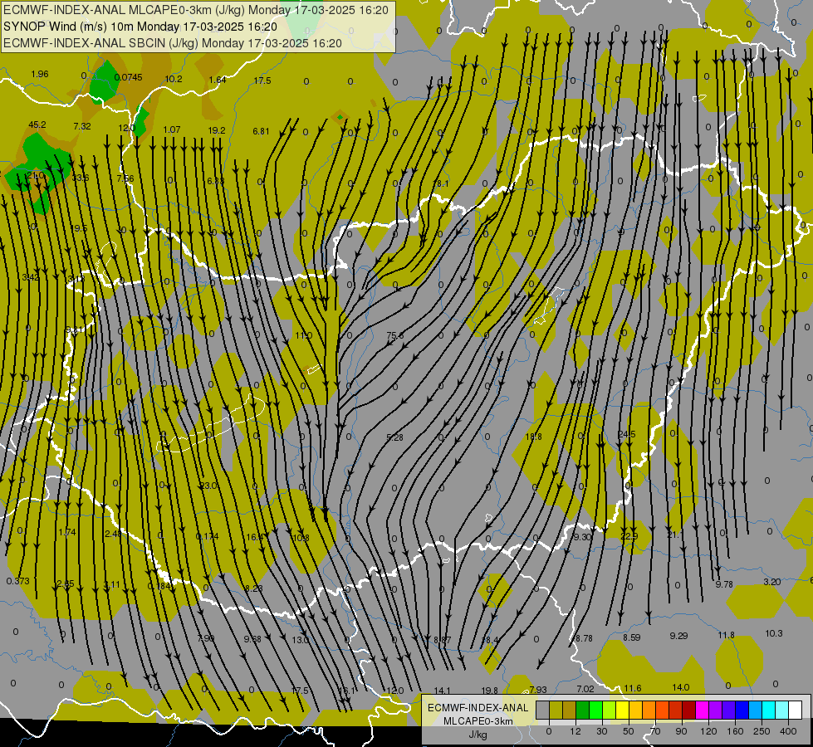Click the map value 10.2
This screenshot has height=747, width=813.
174,79
